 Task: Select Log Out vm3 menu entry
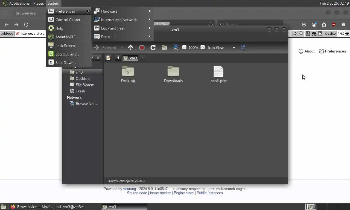(69, 54)
